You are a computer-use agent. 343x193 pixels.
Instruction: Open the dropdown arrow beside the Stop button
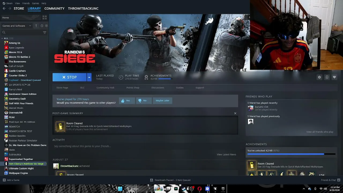pos(89,77)
